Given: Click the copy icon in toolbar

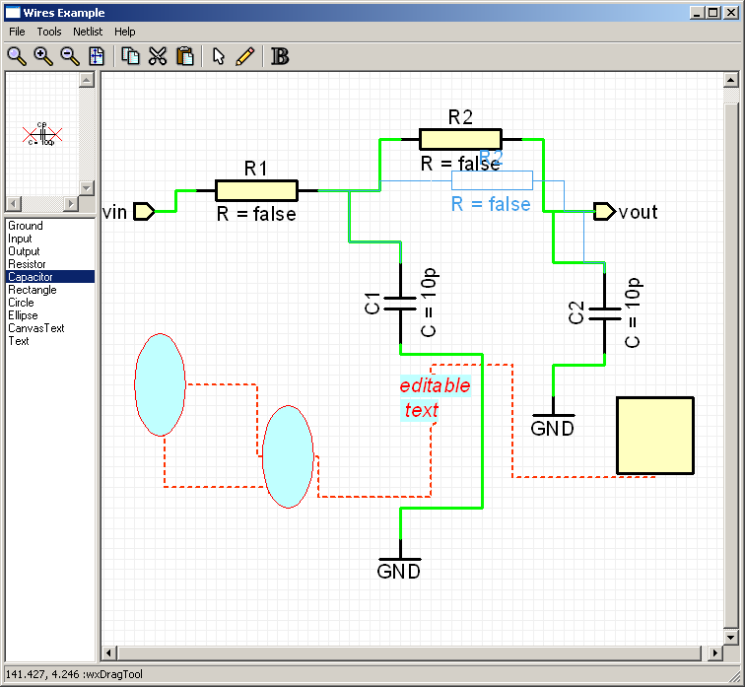Looking at the screenshot, I should 130,55.
